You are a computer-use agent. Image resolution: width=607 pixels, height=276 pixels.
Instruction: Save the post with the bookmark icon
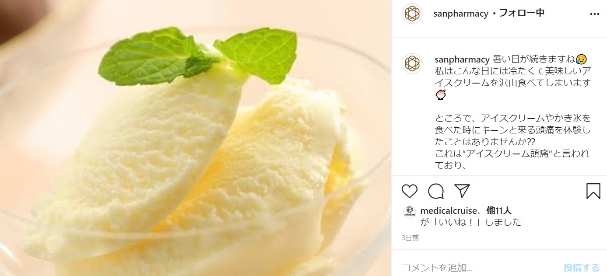click(593, 191)
